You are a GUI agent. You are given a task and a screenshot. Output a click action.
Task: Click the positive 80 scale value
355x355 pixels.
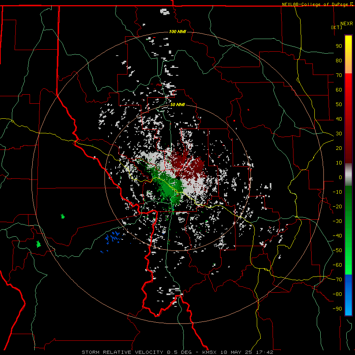pyautogui.click(x=339, y=60)
